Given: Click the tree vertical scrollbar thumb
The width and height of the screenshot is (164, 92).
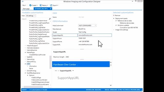Looking at the screenshot, I should click(50, 62).
